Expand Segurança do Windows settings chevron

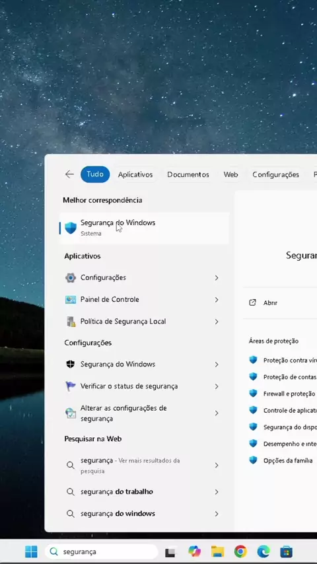click(x=217, y=365)
